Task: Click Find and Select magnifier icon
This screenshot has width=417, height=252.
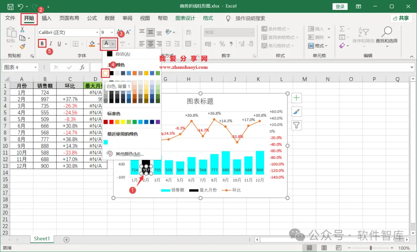Action: tap(386, 32)
